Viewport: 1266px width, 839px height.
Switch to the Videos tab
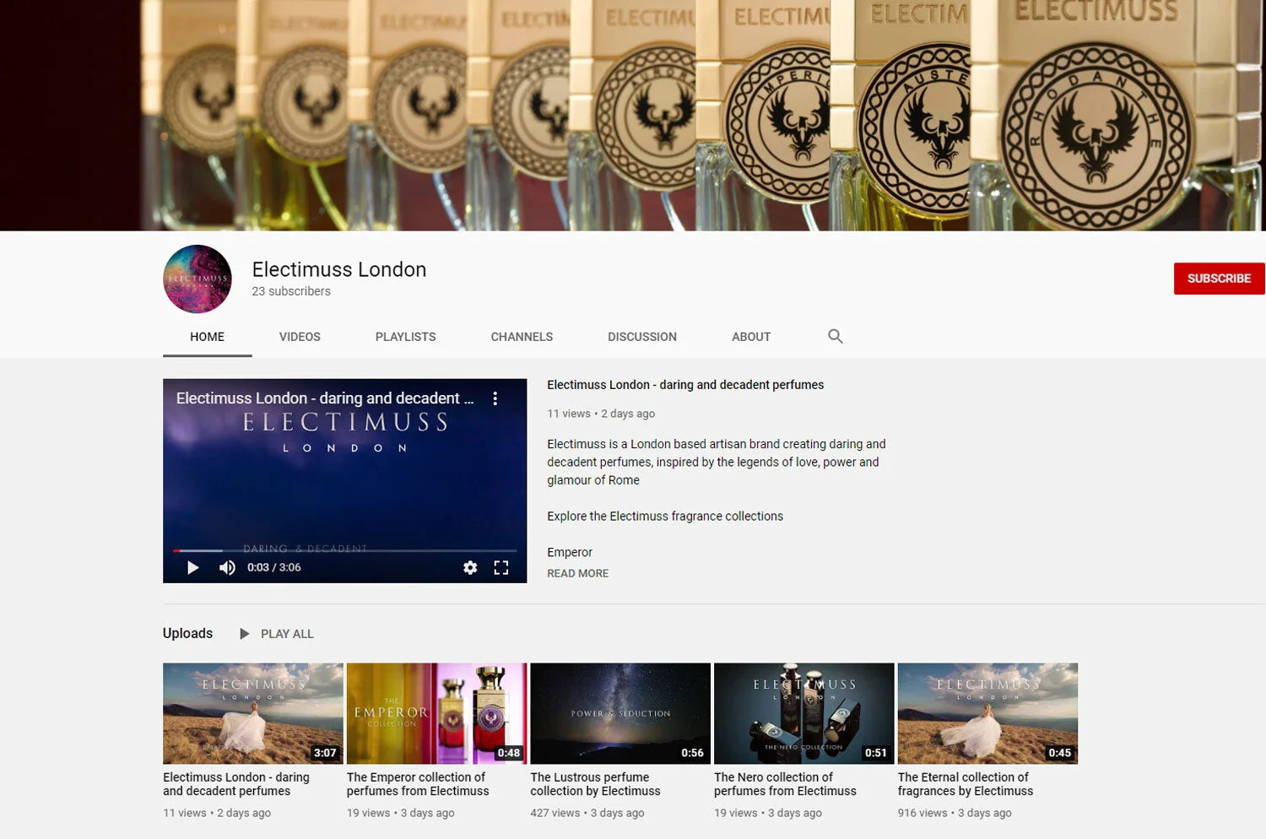pyautogui.click(x=300, y=337)
